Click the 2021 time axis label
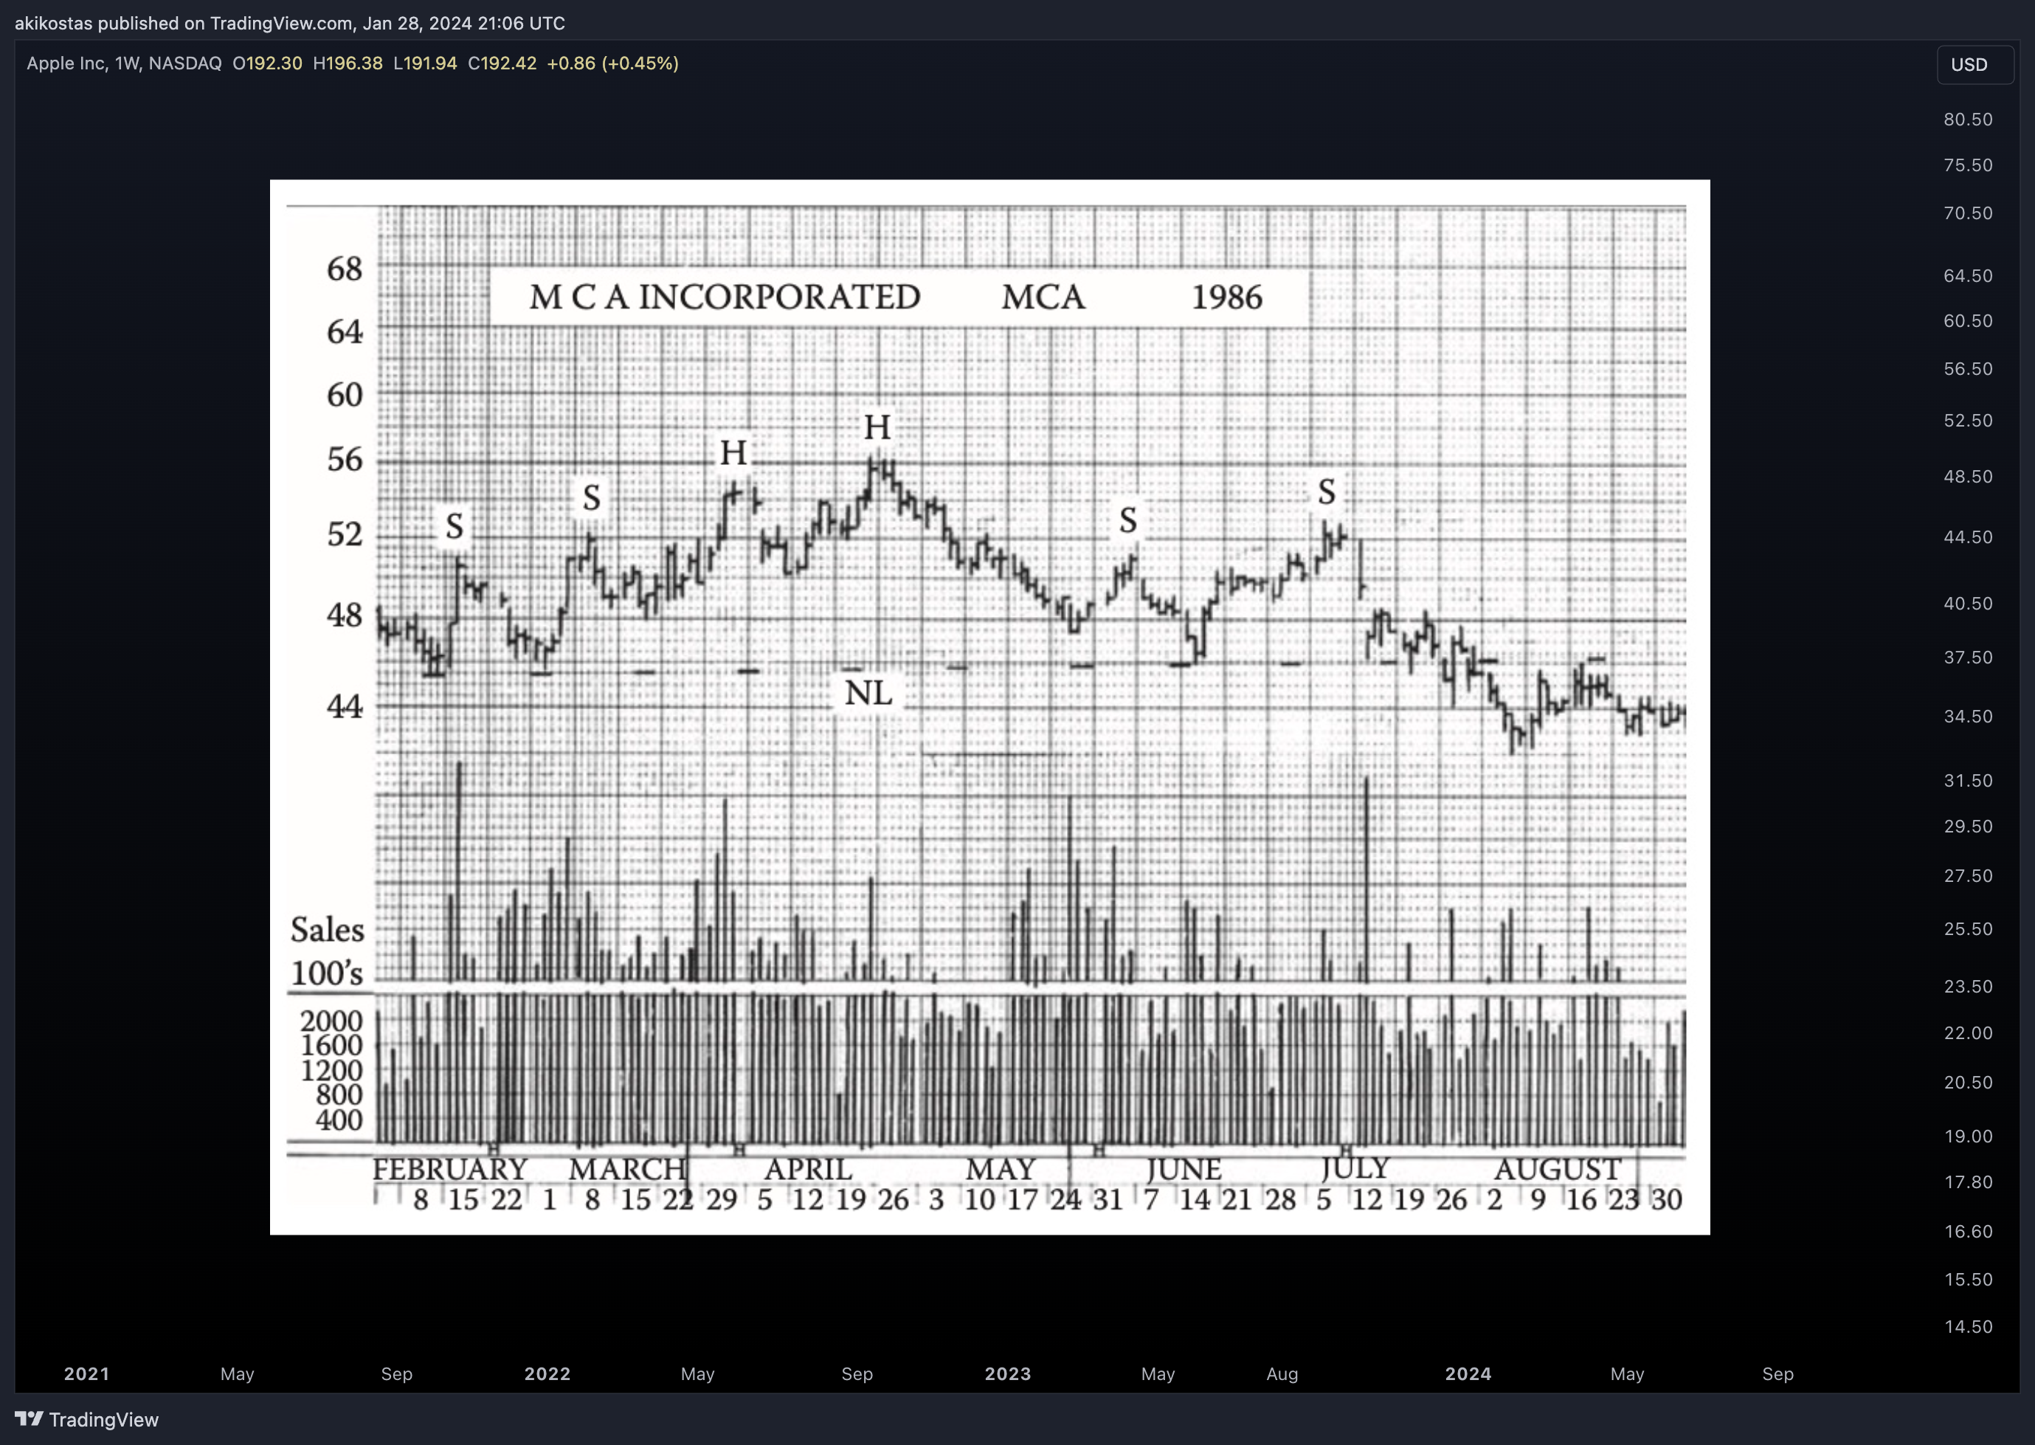The image size is (2035, 1445). pos(86,1374)
